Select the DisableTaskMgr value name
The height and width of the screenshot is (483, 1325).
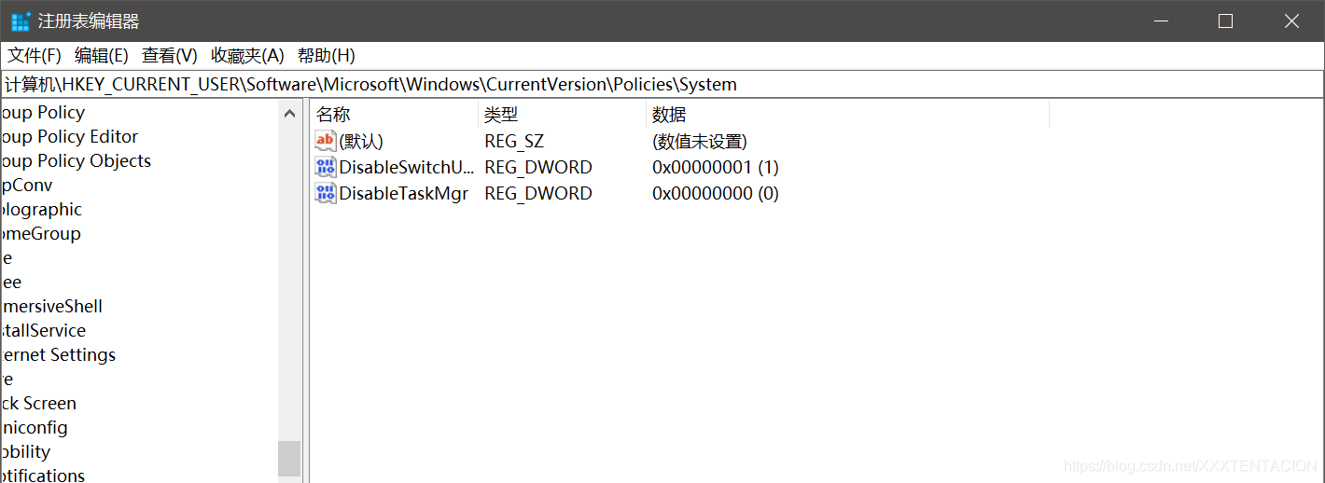click(x=404, y=194)
